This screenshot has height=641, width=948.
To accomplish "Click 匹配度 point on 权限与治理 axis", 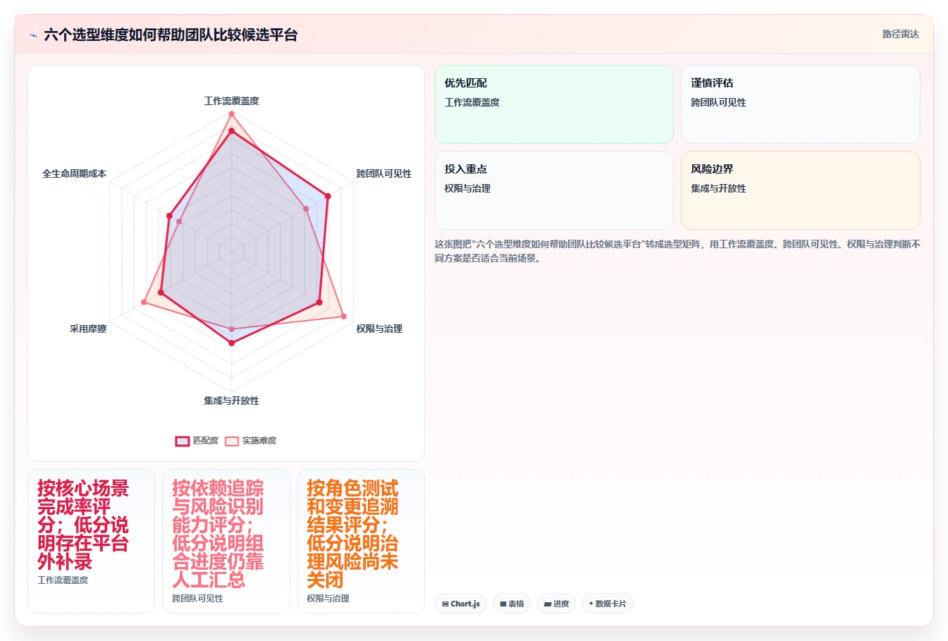I will tap(319, 303).
